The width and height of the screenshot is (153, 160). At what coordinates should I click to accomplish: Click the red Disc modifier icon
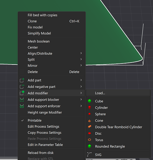point(89,133)
